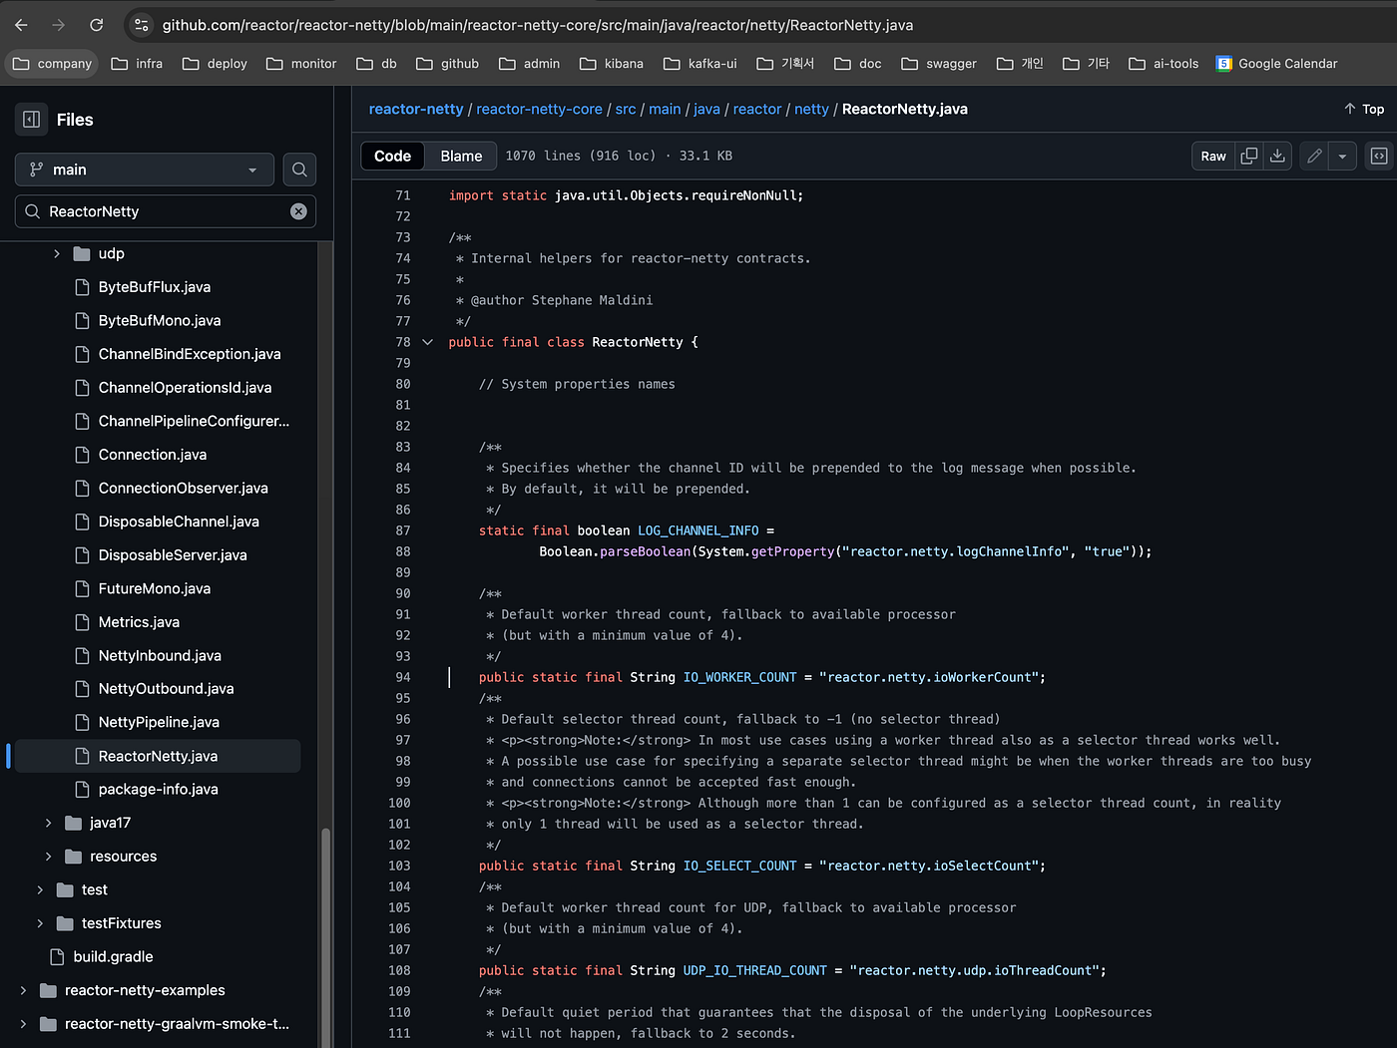Viewport: 1397px width, 1048px height.
Task: Open more edit options dropdown arrow
Action: [x=1343, y=156]
